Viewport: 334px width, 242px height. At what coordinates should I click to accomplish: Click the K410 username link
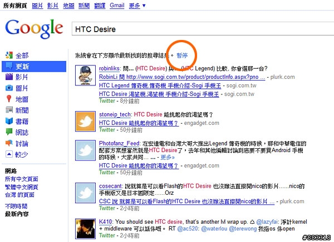pyautogui.click(x=105, y=221)
